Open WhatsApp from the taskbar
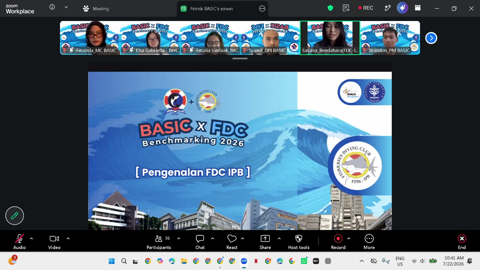The height and width of the screenshot is (270, 480). click(304, 261)
